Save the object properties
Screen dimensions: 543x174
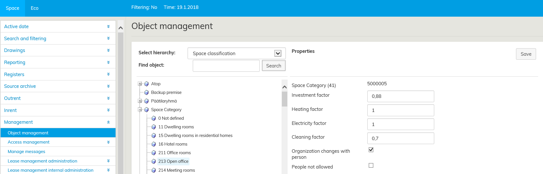(526, 54)
